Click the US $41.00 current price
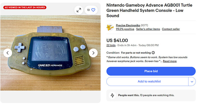The width and height of the screenshot is (198, 105). coord(117,40)
